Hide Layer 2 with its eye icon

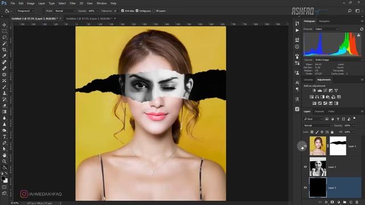pos(306,167)
